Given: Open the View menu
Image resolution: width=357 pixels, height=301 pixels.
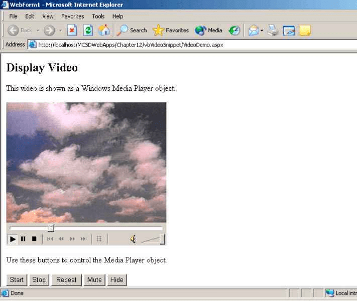Looking at the screenshot, I should (48, 17).
